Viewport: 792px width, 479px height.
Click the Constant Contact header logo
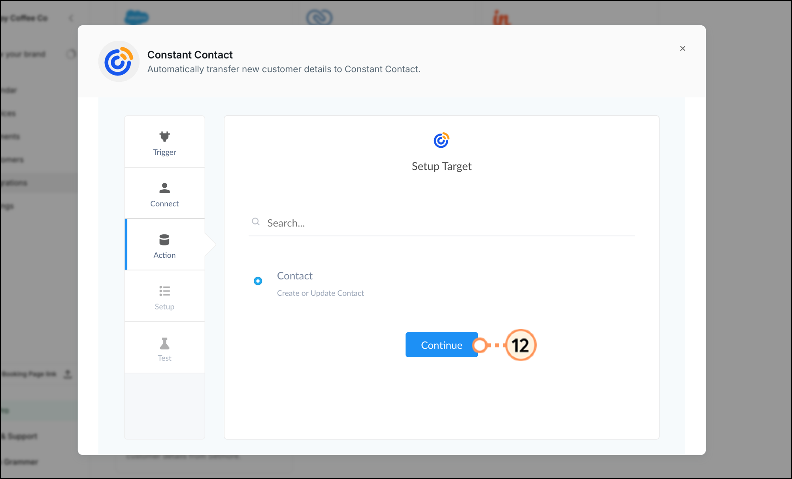click(x=119, y=61)
